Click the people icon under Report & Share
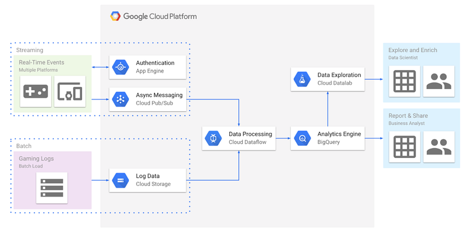The width and height of the screenshot is (469, 234). 439,147
